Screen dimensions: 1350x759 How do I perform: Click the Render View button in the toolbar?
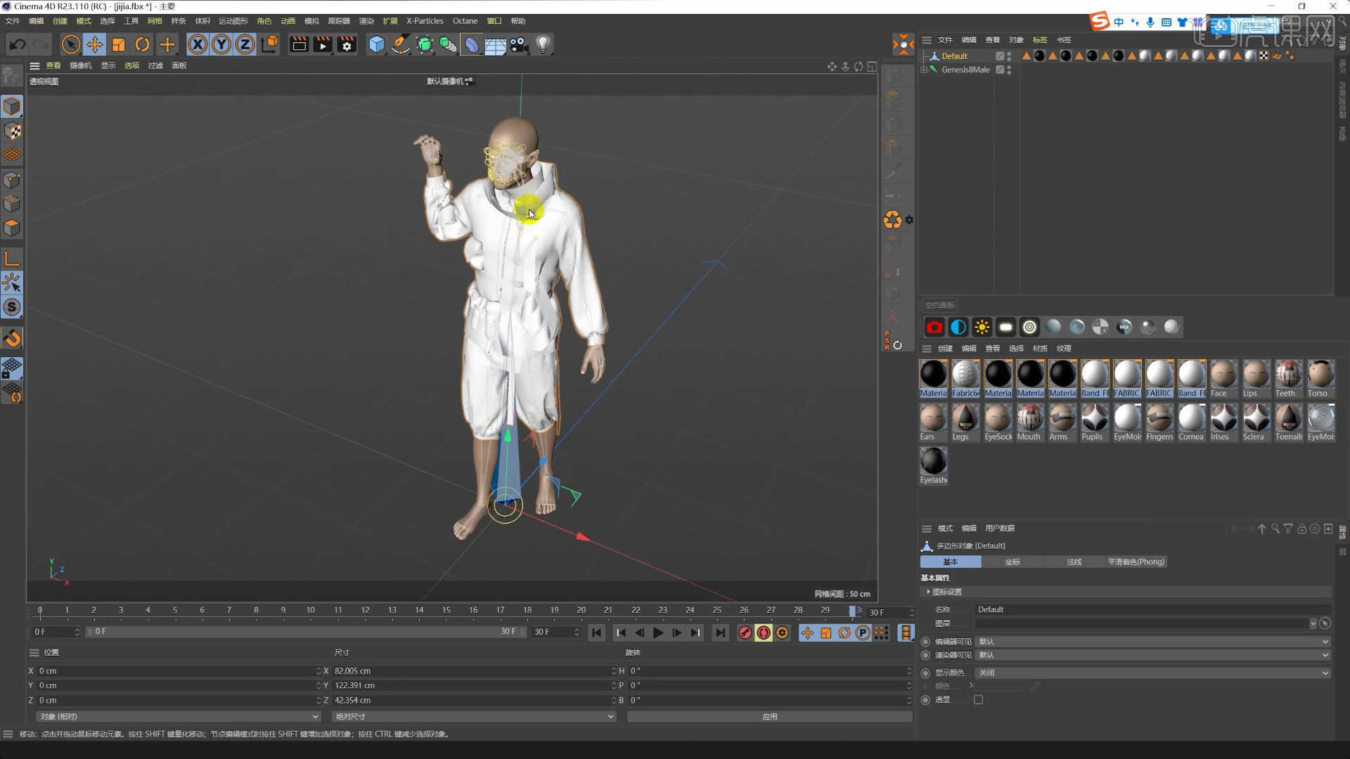pos(298,44)
